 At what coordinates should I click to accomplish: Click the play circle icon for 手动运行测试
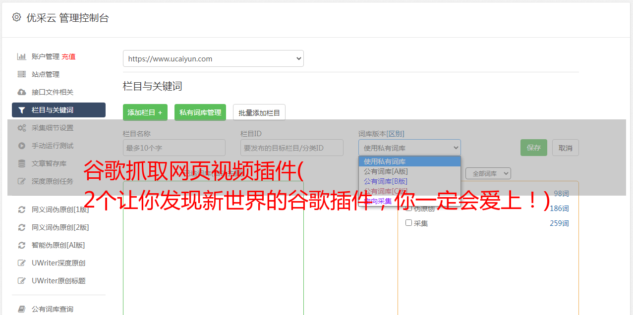[21, 146]
